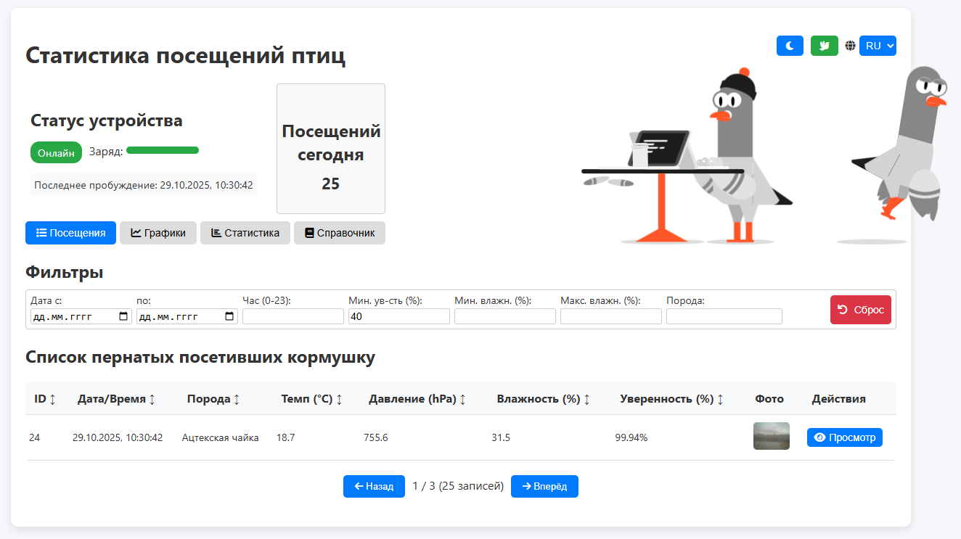This screenshot has height=539, width=961.
Task: Open the Справочник tab
Action: (339, 233)
